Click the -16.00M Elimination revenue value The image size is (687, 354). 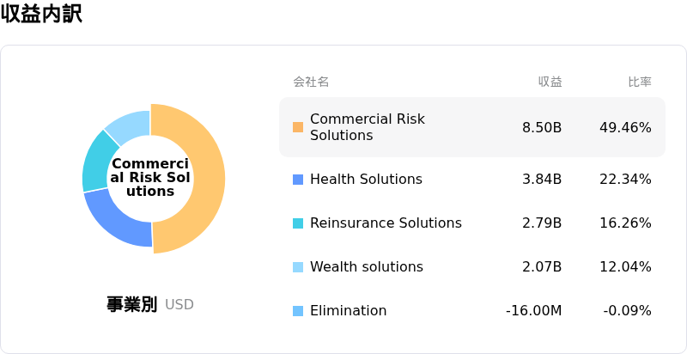(x=533, y=311)
